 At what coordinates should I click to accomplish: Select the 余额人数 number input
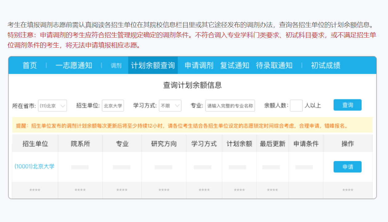(x=296, y=105)
